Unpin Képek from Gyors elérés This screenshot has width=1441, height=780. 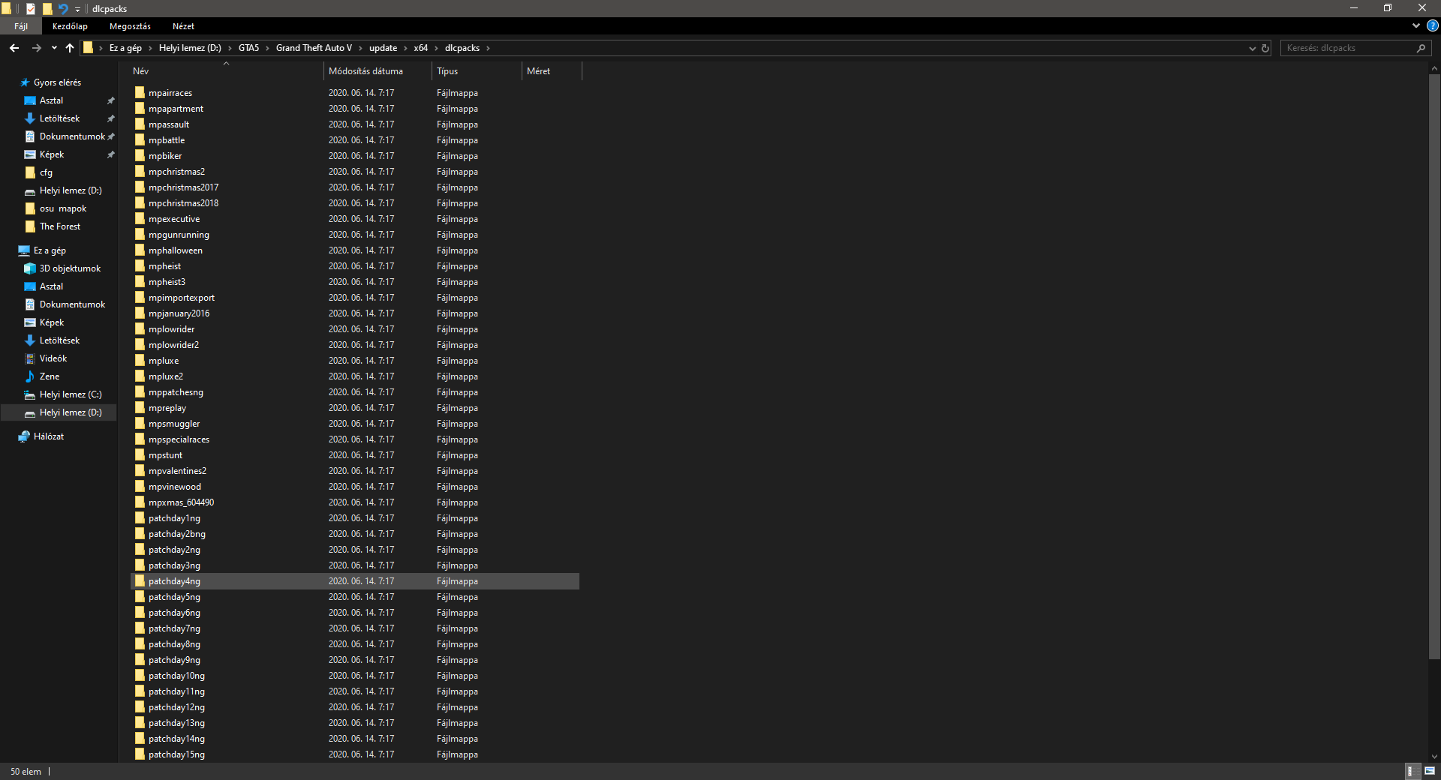coord(110,154)
